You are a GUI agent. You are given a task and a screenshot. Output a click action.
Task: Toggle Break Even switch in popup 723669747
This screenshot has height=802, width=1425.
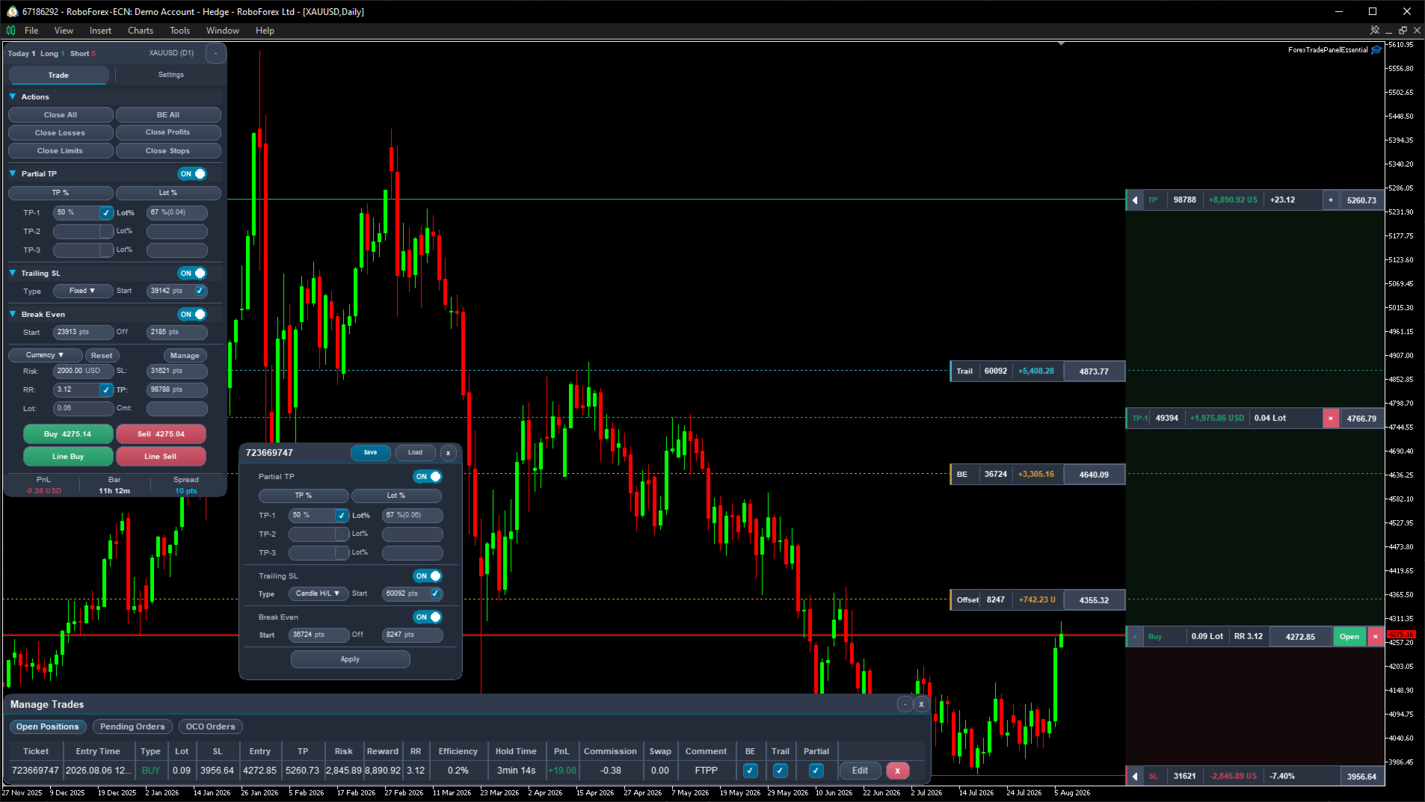coord(428,617)
